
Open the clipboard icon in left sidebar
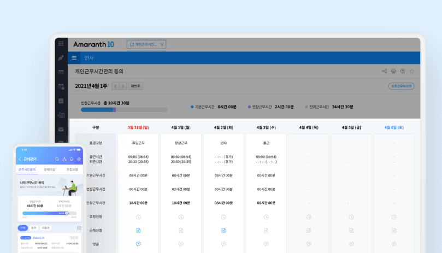pyautogui.click(x=61, y=101)
